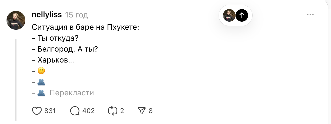Open replies via the comment bubble icon
This screenshot has width=331, height=124.
75,111
